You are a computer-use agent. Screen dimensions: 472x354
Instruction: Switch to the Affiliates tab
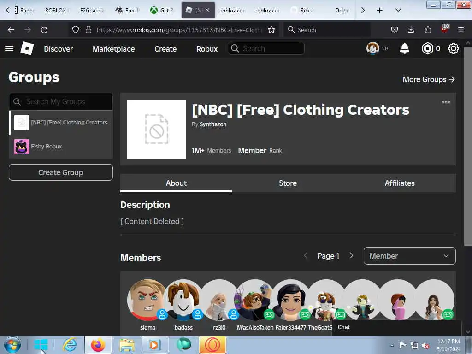pyautogui.click(x=400, y=183)
